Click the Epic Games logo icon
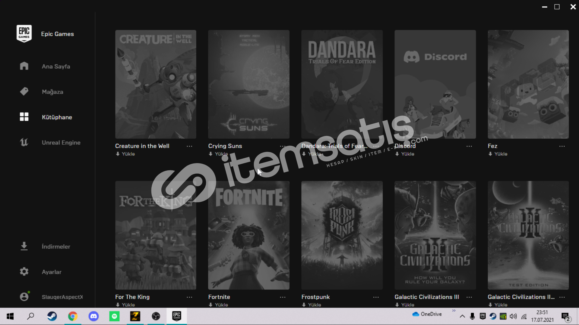This screenshot has height=325, width=579. (x=24, y=33)
